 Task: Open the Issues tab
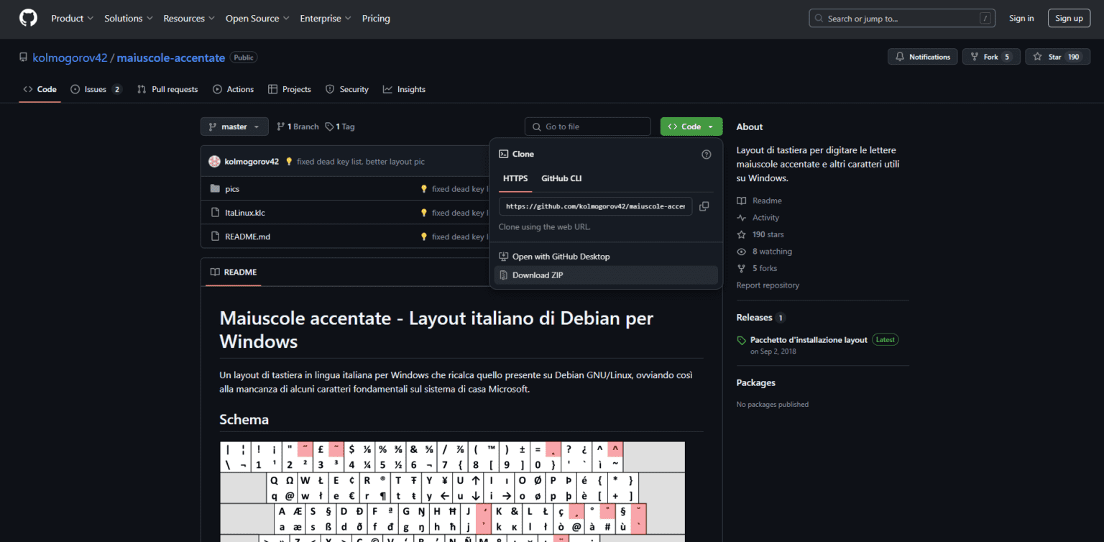tap(96, 89)
